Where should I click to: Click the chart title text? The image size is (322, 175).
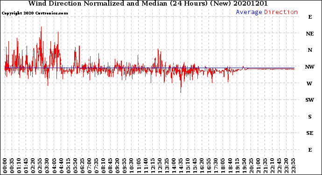point(148,3)
